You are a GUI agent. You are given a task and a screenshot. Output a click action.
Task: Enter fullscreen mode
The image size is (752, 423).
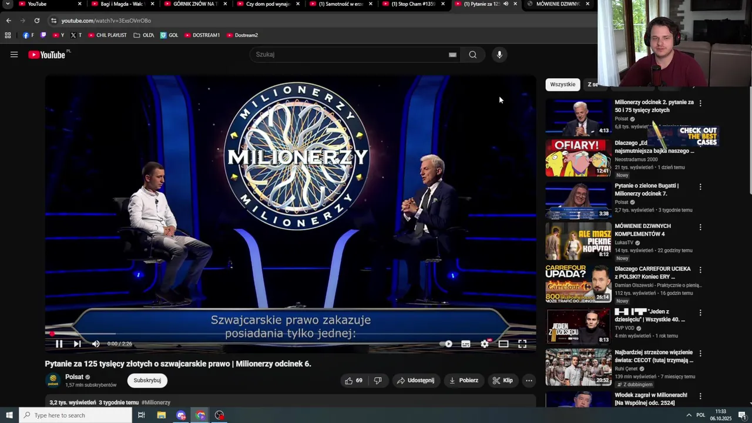point(522,344)
